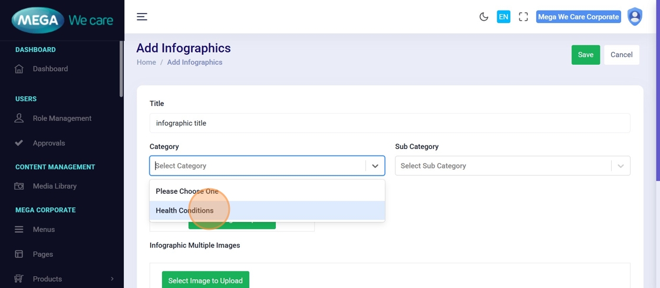Click the Menus list icon
660x288 pixels.
point(19,230)
